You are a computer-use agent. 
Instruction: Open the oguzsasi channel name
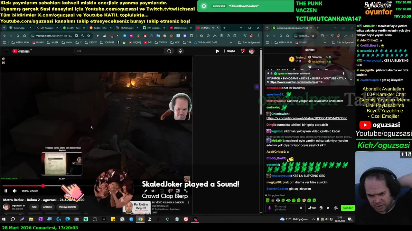pyautogui.click(x=17, y=205)
